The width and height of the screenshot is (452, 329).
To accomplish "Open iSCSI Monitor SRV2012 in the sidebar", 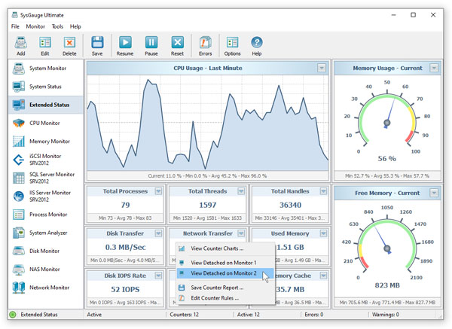I will click(x=45, y=160).
